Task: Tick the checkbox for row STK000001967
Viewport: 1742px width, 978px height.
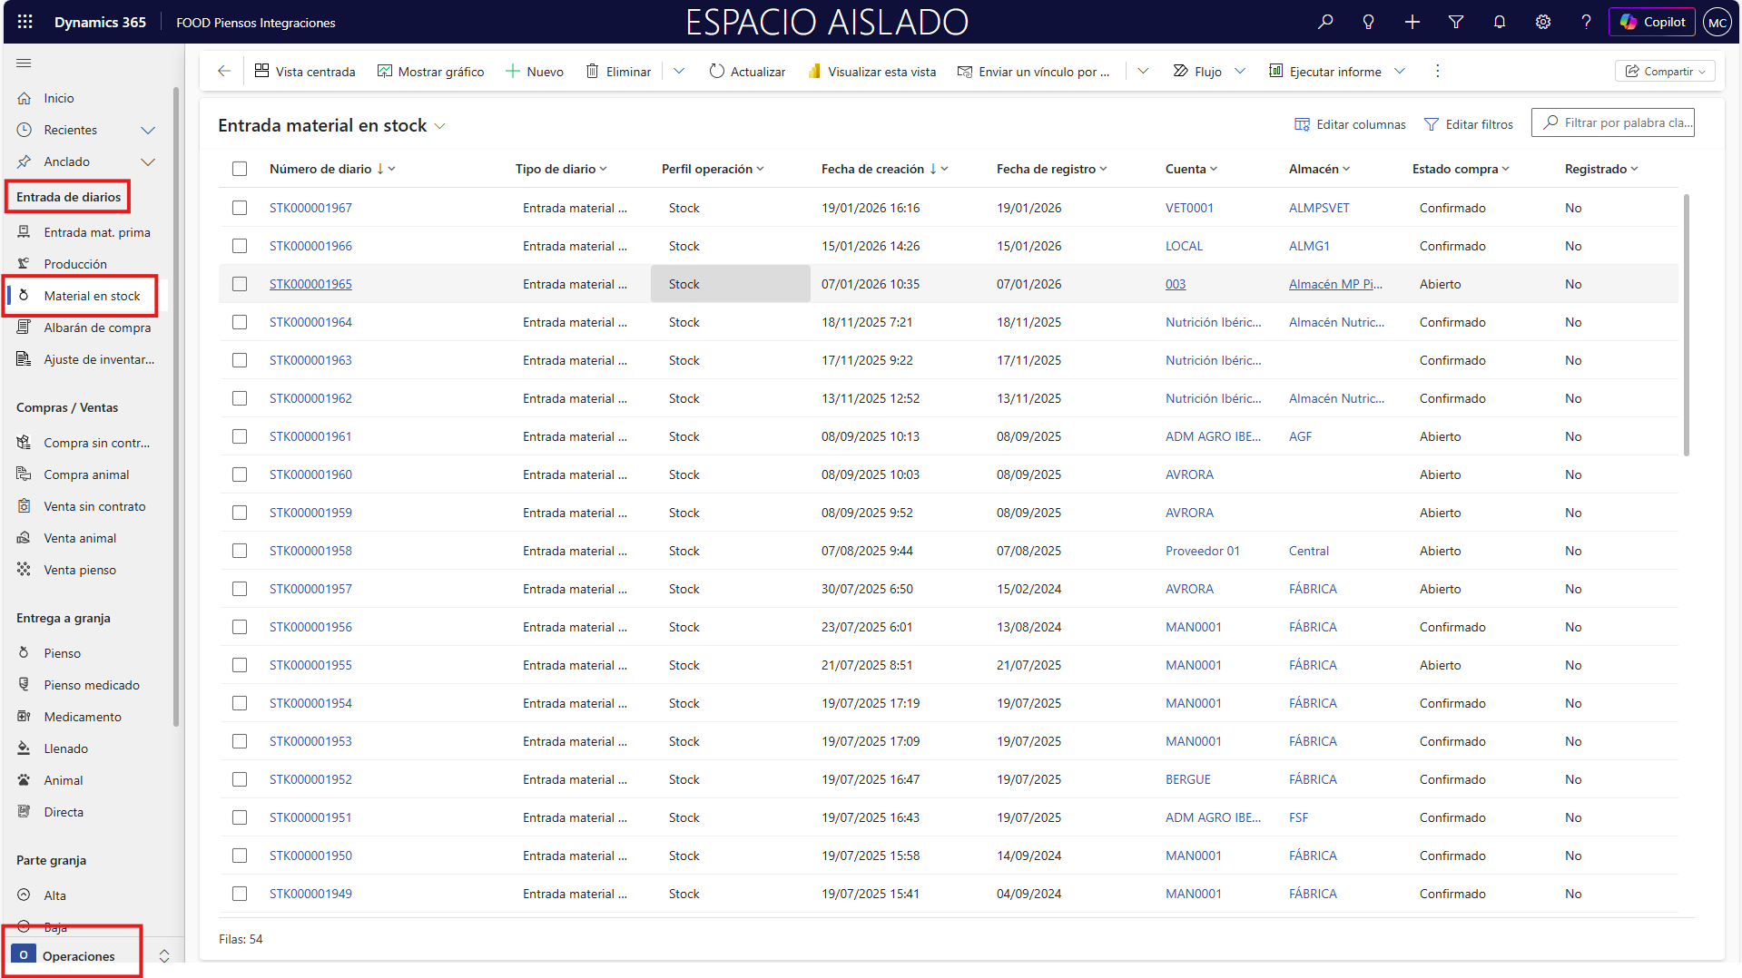Action: [240, 208]
